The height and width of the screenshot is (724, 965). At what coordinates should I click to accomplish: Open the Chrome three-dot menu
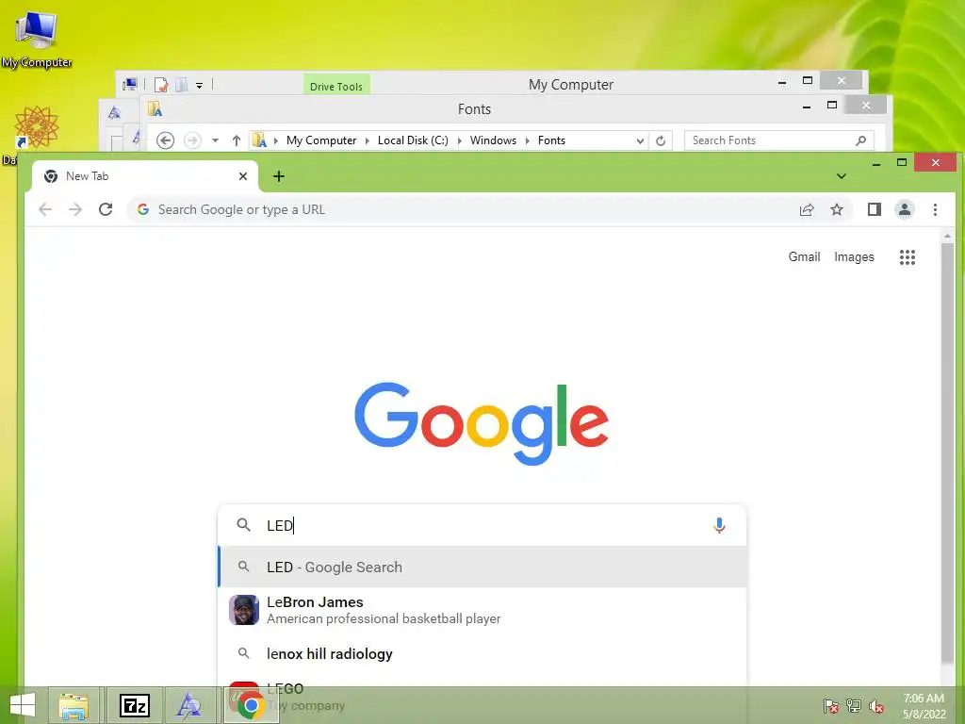click(935, 210)
